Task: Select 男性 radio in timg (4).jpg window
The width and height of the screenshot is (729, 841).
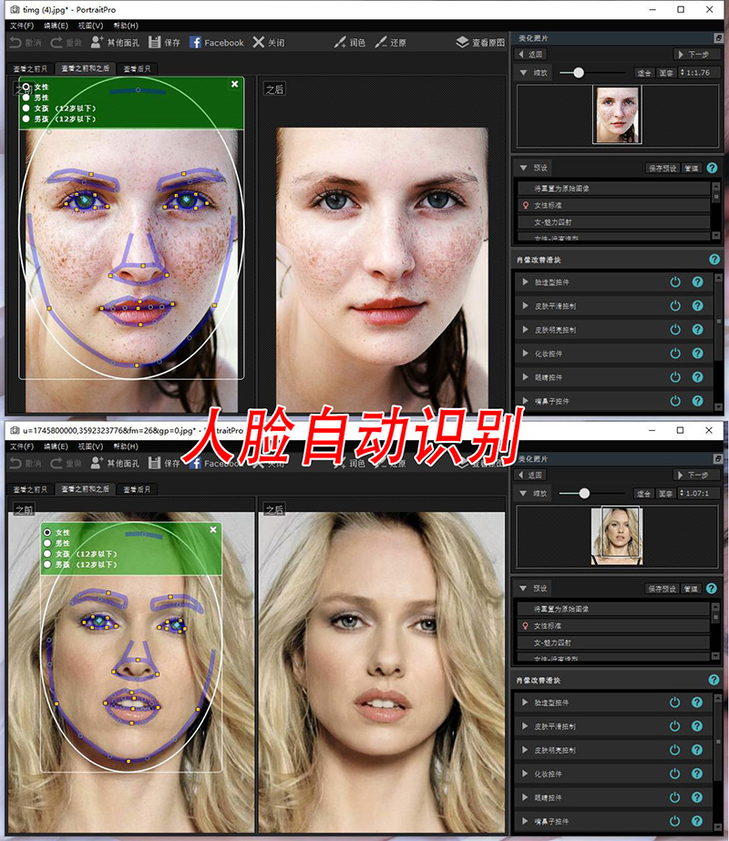Action: pyautogui.click(x=26, y=97)
